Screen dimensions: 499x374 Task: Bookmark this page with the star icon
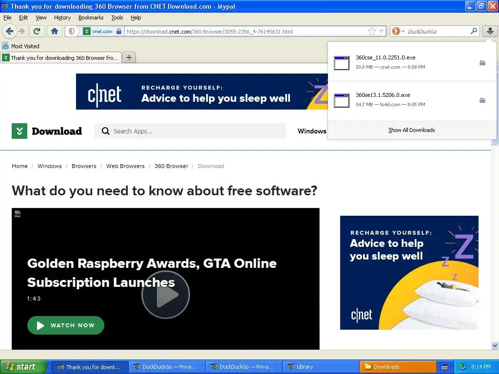click(371, 31)
